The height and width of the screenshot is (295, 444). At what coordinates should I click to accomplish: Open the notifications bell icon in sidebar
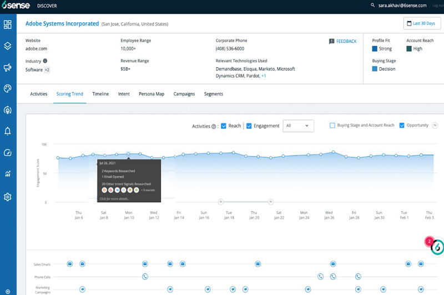[x=8, y=131]
